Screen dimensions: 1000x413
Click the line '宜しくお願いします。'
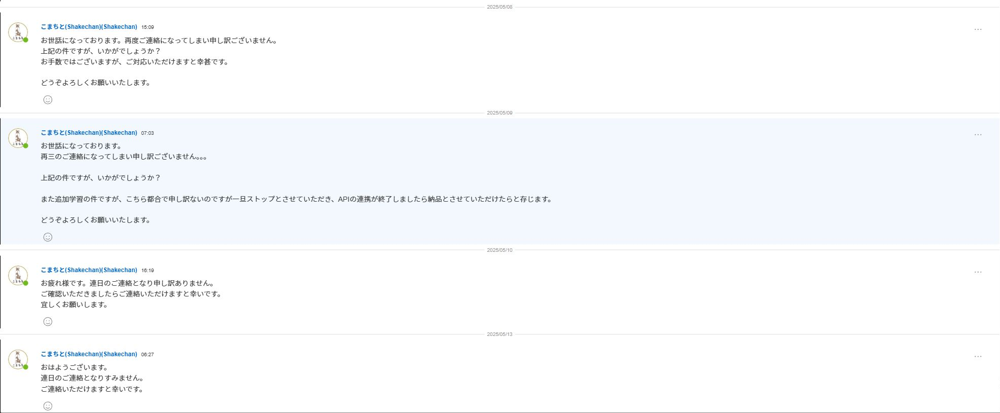(75, 305)
